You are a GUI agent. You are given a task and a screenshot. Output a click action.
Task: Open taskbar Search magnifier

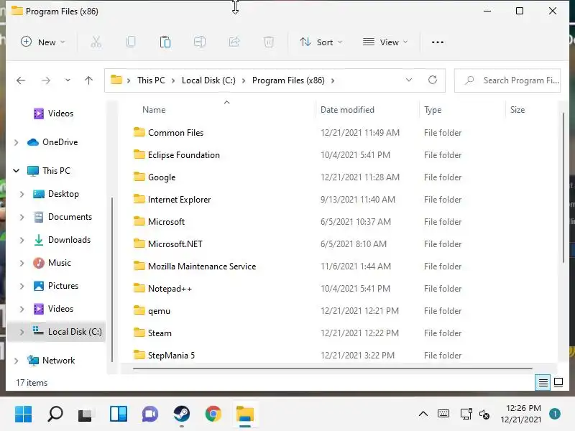[55, 414]
